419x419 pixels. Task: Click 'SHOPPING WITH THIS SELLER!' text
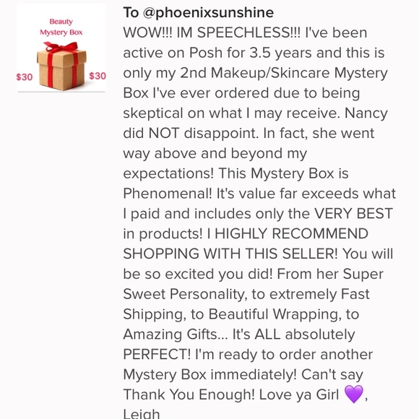(x=230, y=254)
